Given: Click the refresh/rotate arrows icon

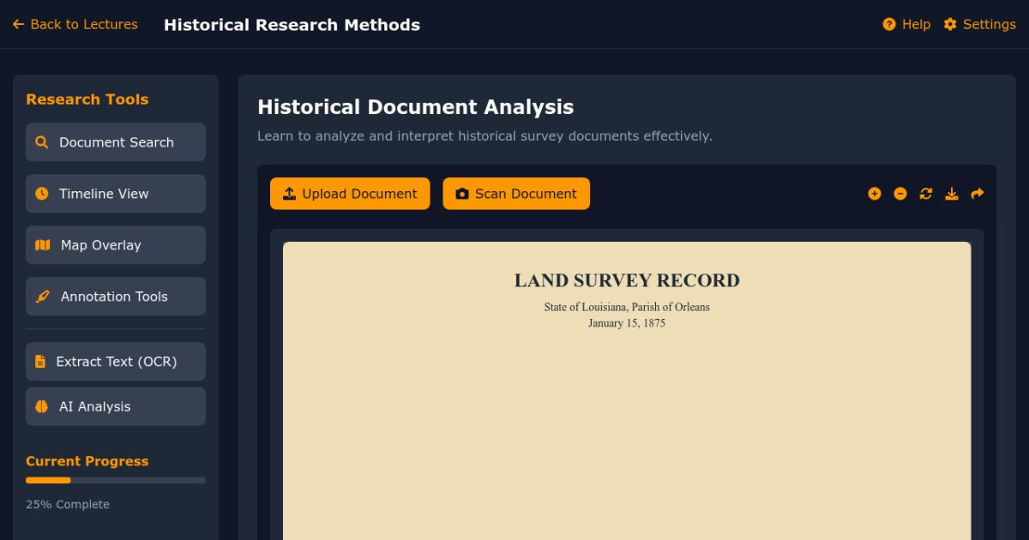Looking at the screenshot, I should (925, 194).
